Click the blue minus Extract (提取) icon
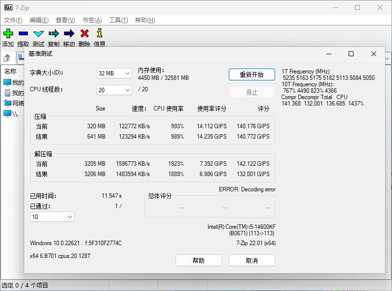 click(x=23, y=33)
